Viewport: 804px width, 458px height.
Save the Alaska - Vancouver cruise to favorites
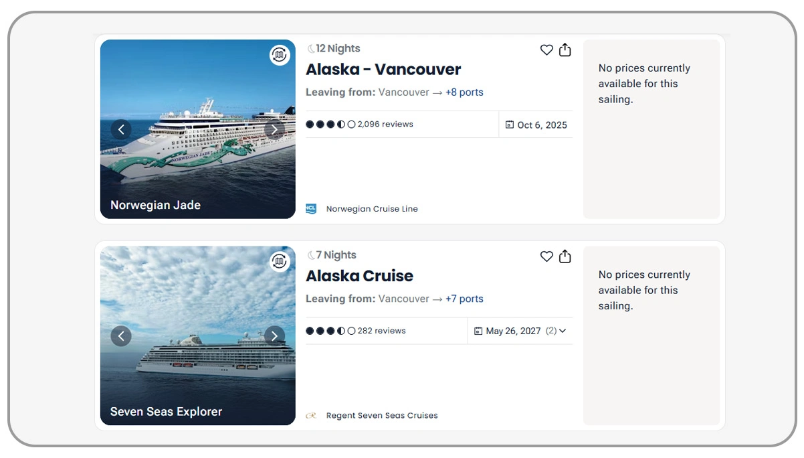[x=546, y=50]
